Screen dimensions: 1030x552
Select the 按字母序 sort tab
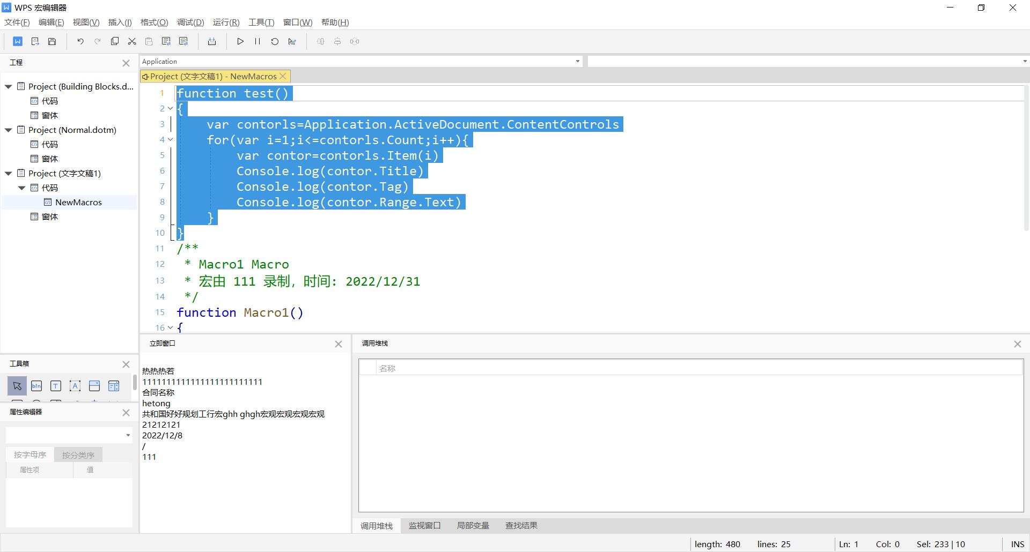30,455
